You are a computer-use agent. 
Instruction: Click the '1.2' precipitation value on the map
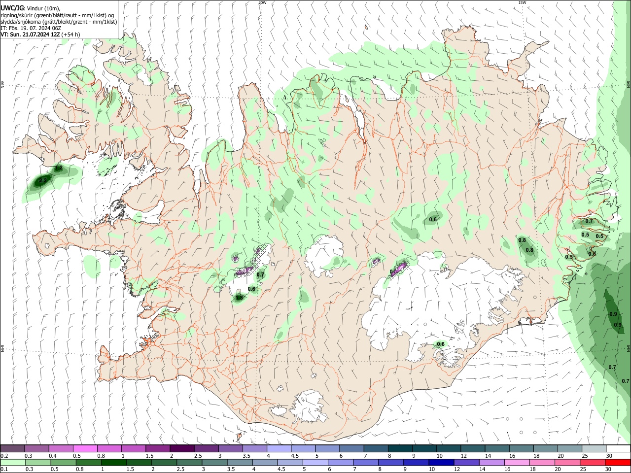click(59, 168)
